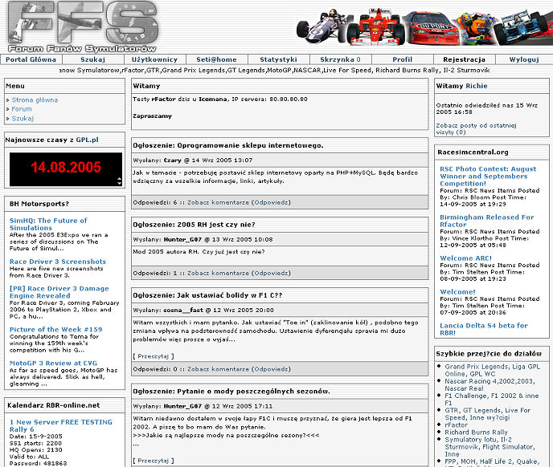
Task: Go to rFactor forum section
Action: pyautogui.click(x=456, y=424)
